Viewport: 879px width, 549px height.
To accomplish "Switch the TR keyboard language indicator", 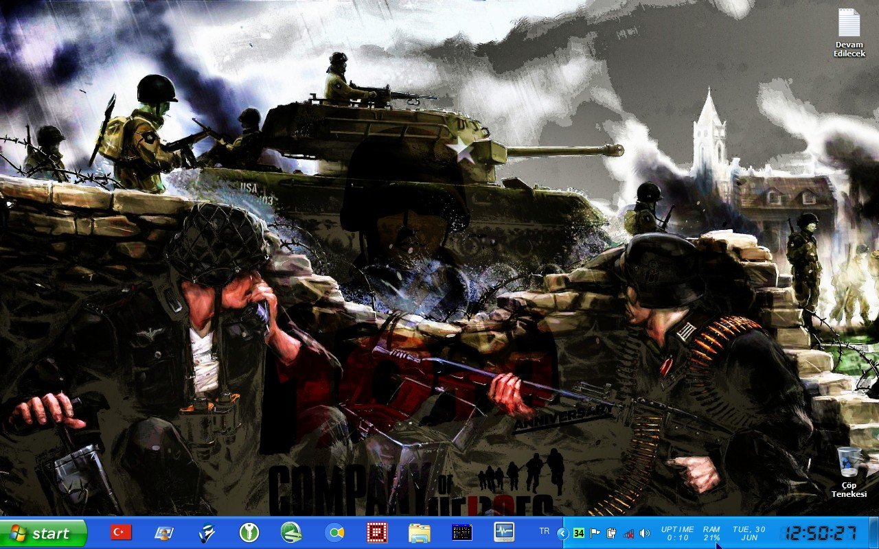I will coord(545,531).
